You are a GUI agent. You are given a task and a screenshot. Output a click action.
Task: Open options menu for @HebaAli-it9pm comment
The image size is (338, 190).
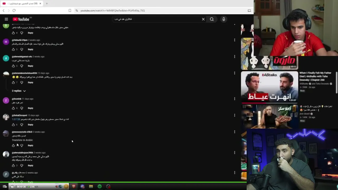point(234,40)
